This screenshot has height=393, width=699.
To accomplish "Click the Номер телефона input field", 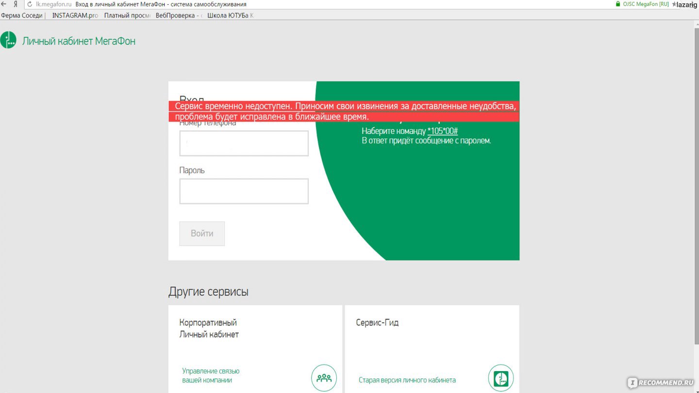I will click(x=244, y=144).
